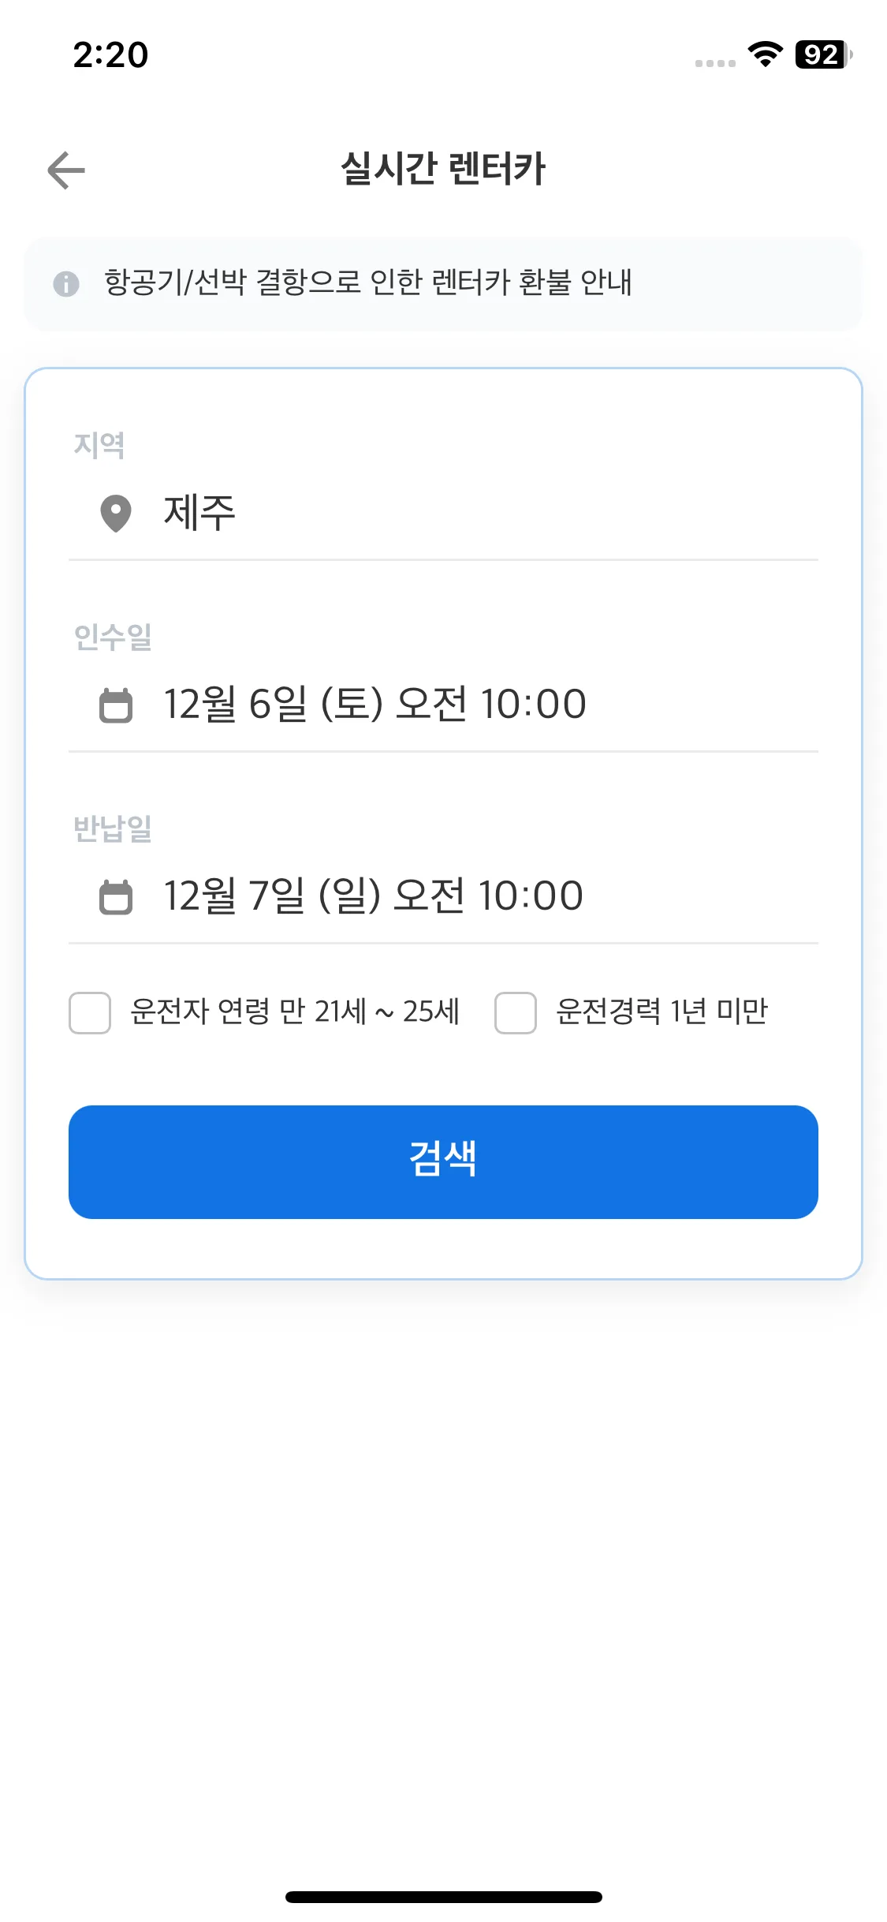Tap the back arrow icon
887x1922 pixels.
coord(66,170)
